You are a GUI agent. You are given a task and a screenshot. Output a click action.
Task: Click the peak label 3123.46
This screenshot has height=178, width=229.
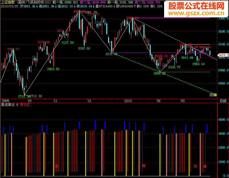coord(43,42)
